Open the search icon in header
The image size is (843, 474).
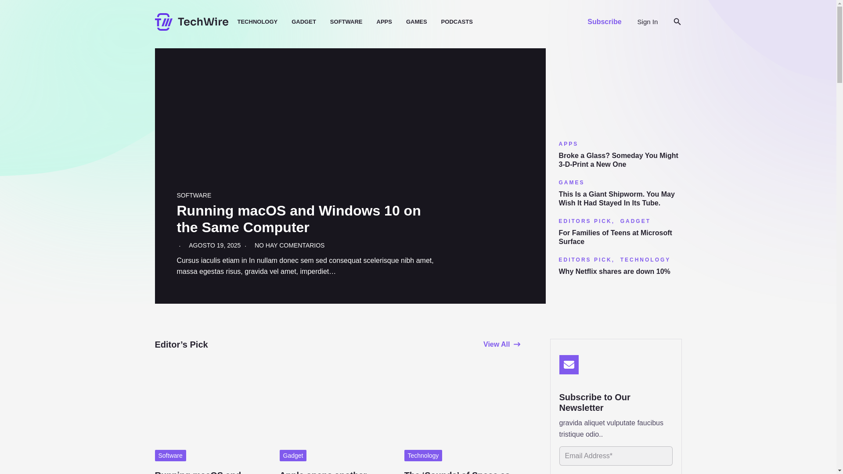click(x=677, y=22)
